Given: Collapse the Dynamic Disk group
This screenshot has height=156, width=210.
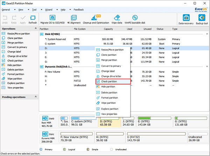Looking at the screenshot, I should coord(207,67).
